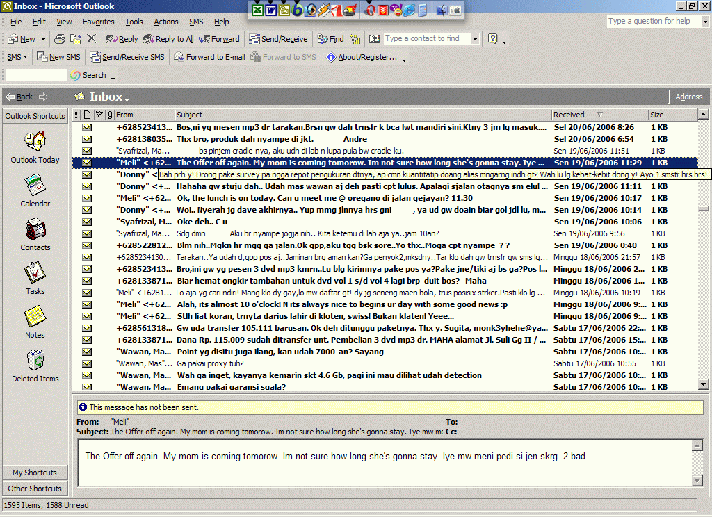Click the forward navigation arrow beside Back
This screenshot has height=517, width=712.
click(43, 97)
